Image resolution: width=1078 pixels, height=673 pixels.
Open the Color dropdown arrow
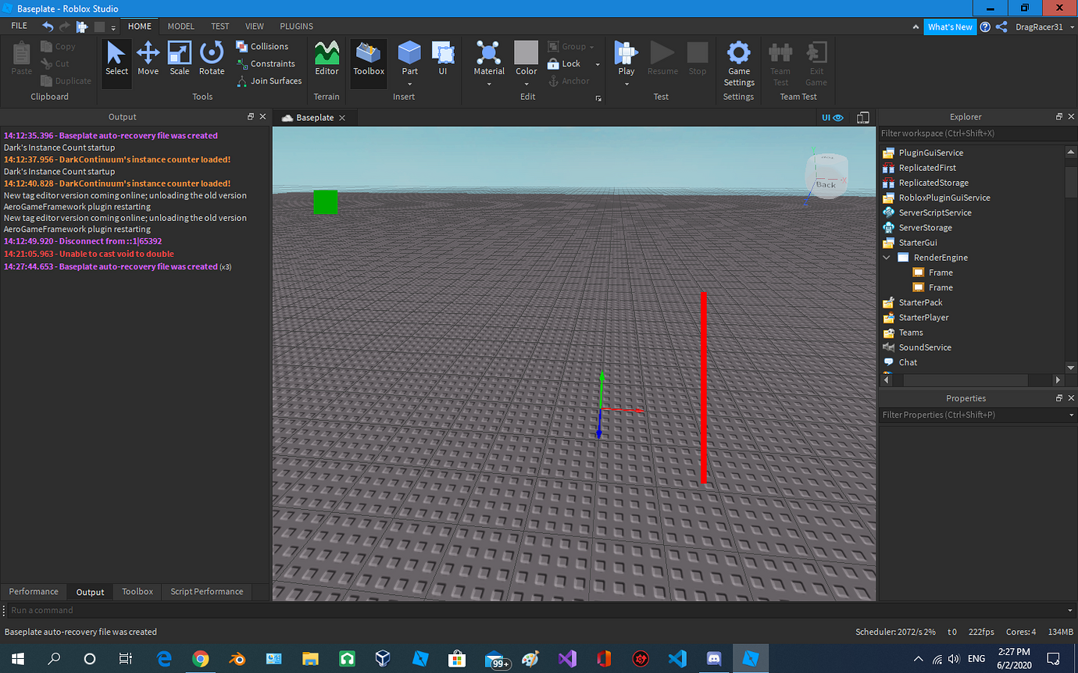pyautogui.click(x=526, y=84)
